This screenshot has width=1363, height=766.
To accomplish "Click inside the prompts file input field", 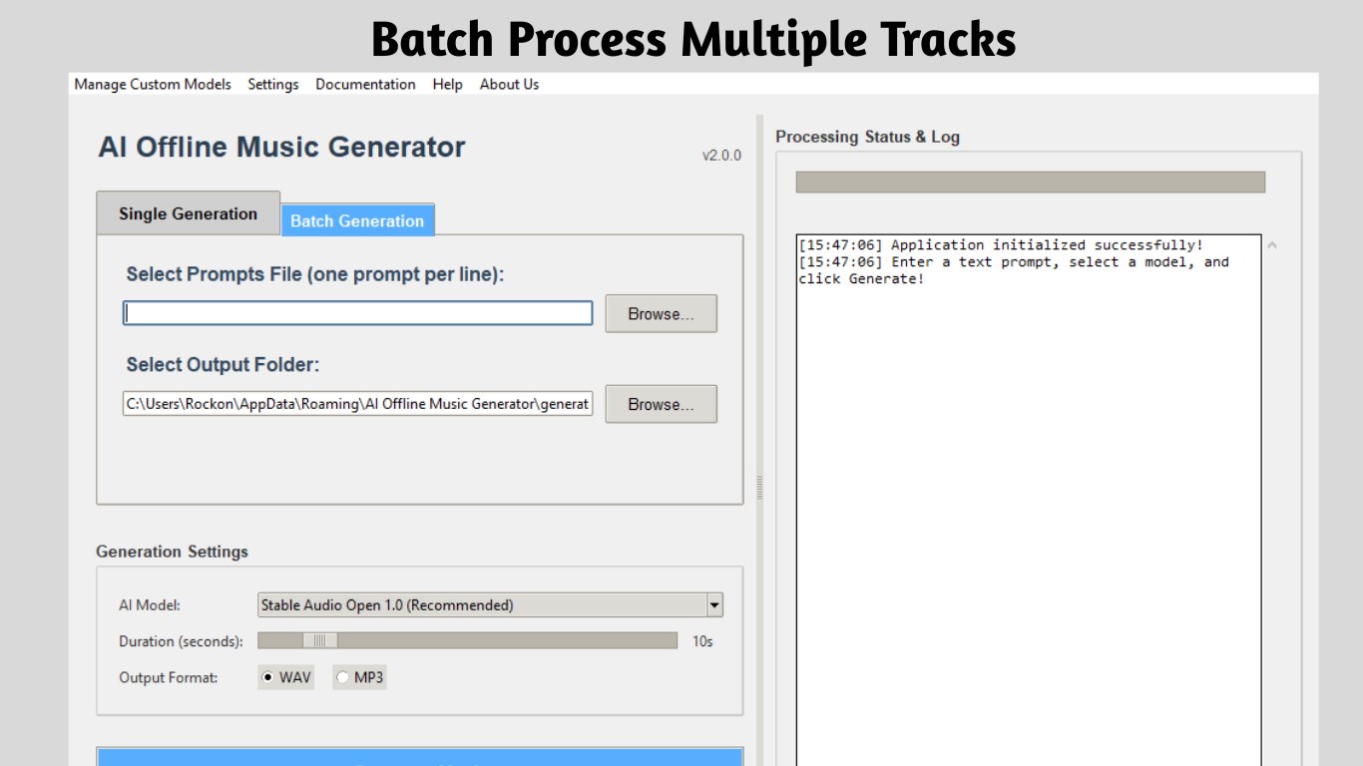I will pos(356,312).
